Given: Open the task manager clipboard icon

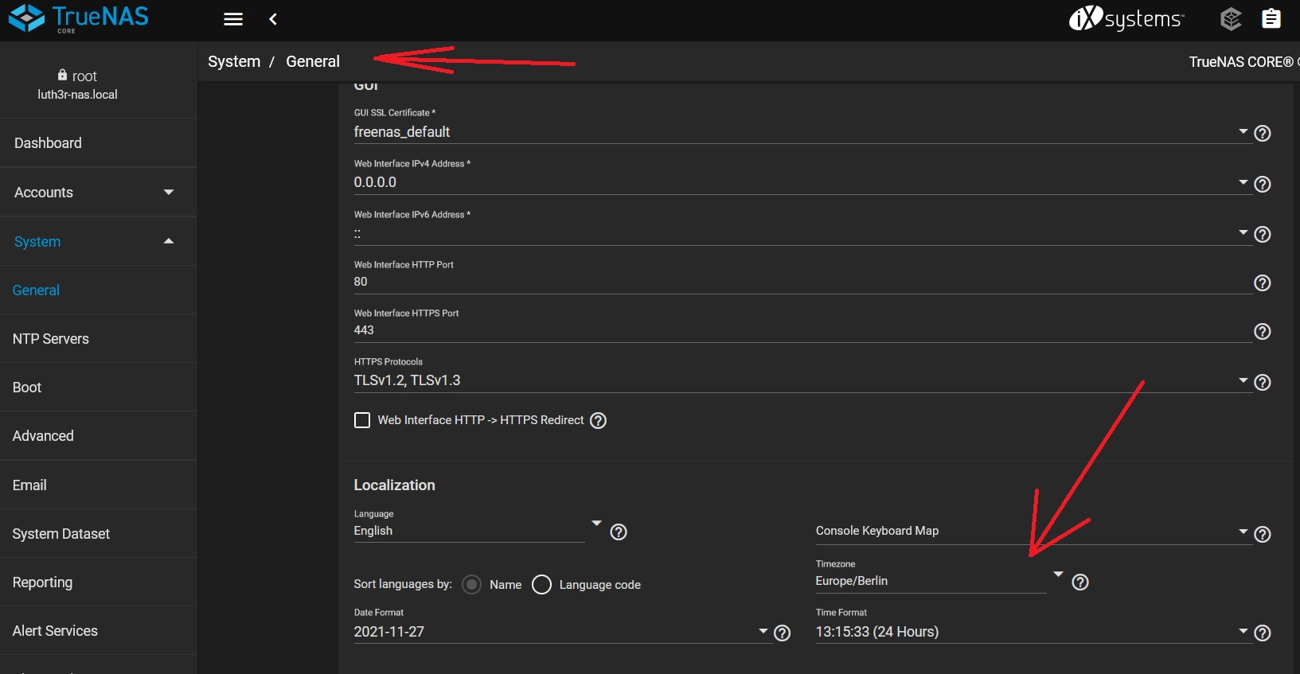Looking at the screenshot, I should [1271, 18].
